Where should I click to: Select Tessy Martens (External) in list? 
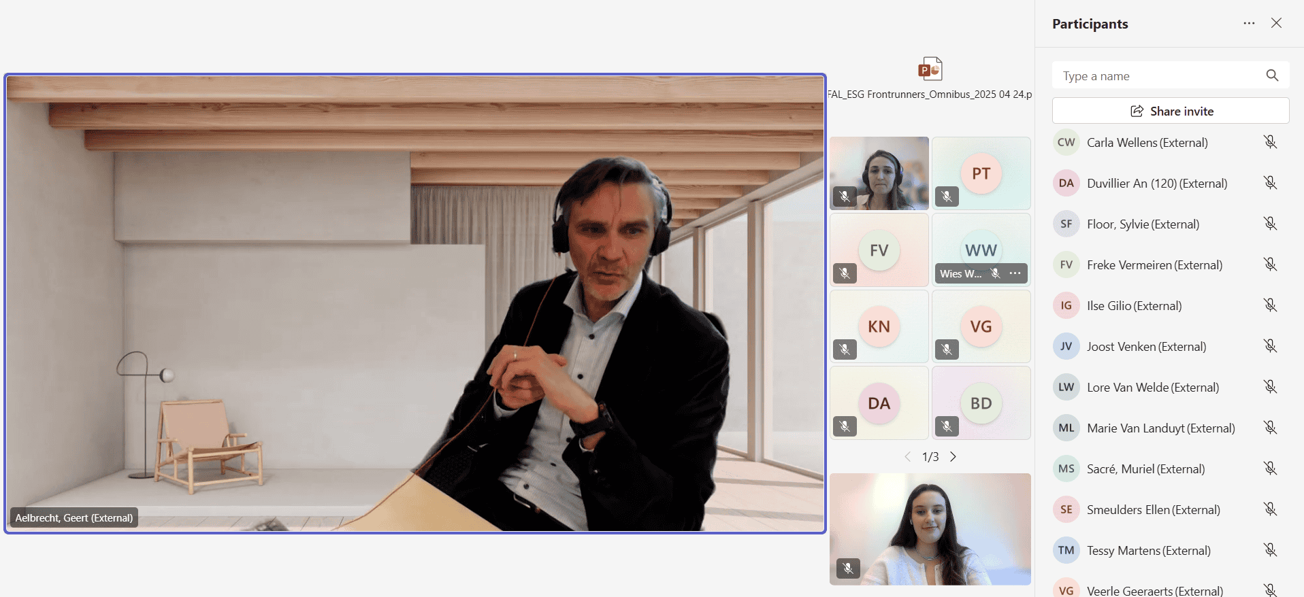1149,550
